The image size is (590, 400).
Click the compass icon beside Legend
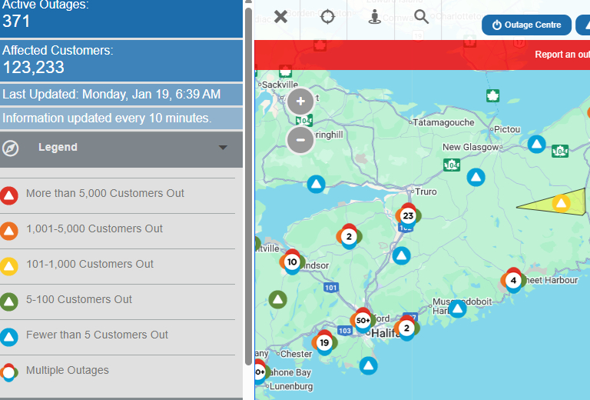pos(9,148)
